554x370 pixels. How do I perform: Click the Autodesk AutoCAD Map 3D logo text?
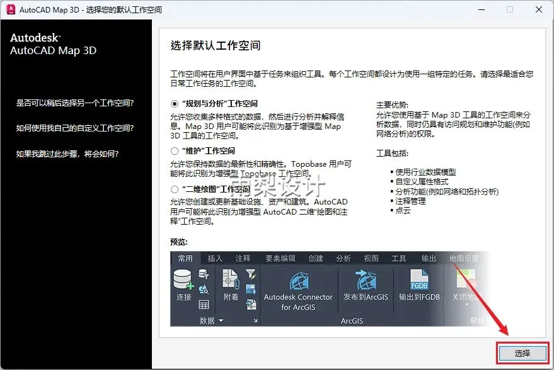pyautogui.click(x=53, y=44)
